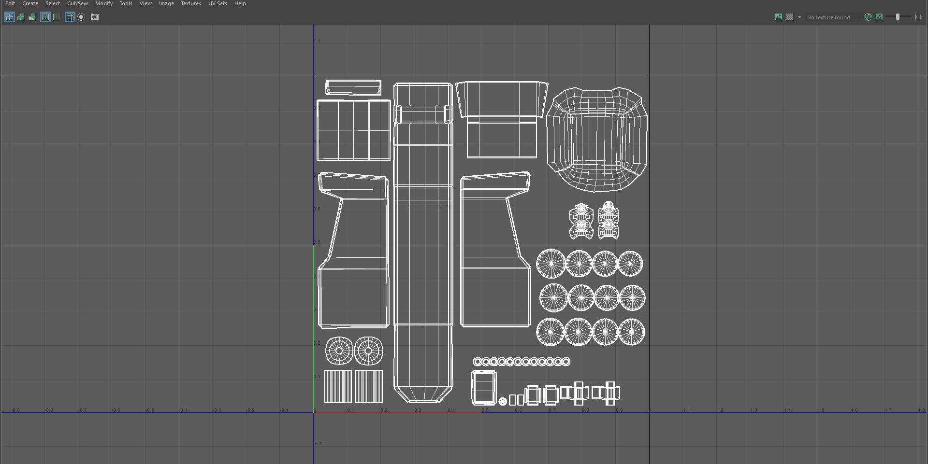Expand the texture selection dropdown arrow

coord(799,17)
